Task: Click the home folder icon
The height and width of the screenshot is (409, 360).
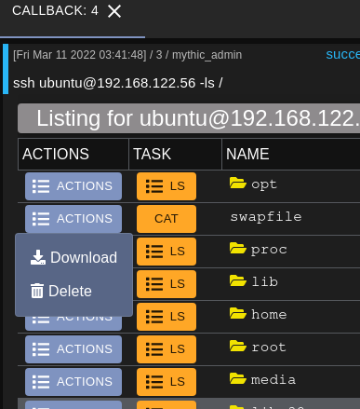Action: point(238,313)
